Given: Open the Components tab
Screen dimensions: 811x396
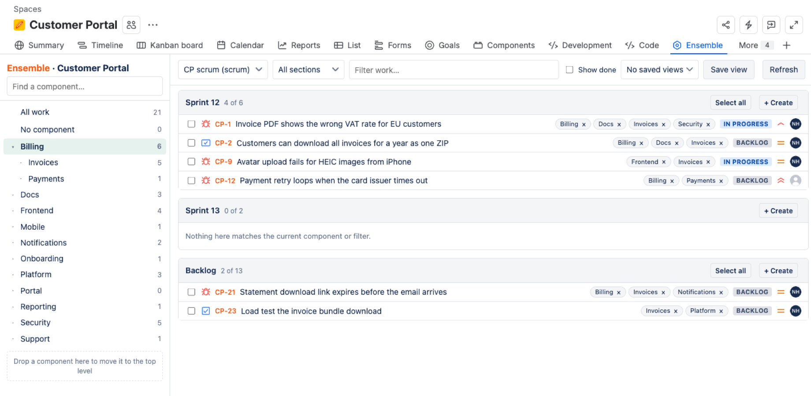Looking at the screenshot, I should click(x=504, y=45).
